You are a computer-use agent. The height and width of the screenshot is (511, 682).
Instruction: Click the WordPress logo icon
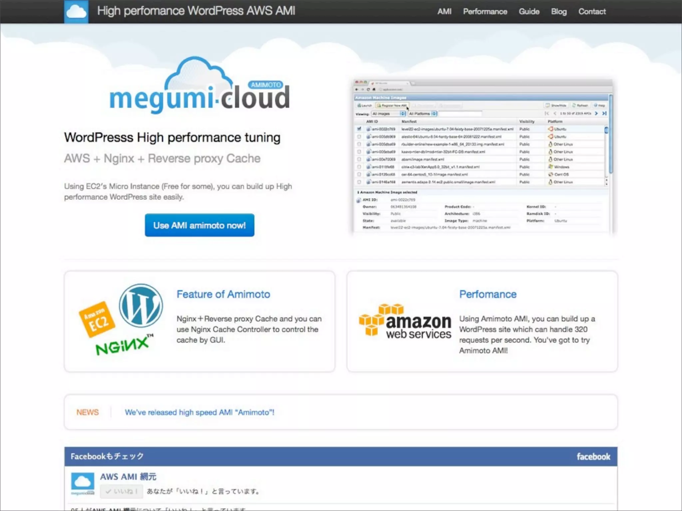141,305
